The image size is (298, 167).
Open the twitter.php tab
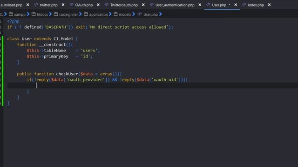click(x=48, y=5)
